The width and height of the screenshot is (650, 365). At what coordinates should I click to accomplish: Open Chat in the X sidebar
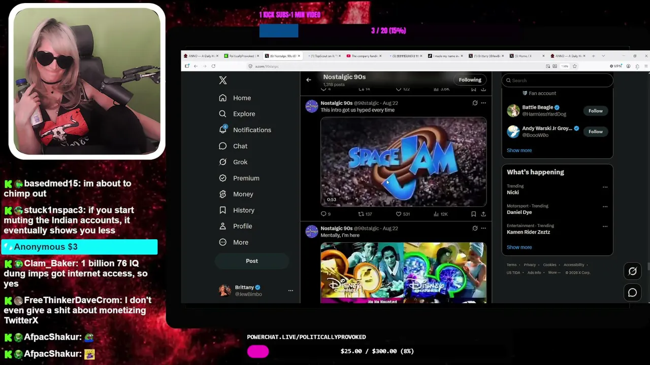pyautogui.click(x=233, y=146)
